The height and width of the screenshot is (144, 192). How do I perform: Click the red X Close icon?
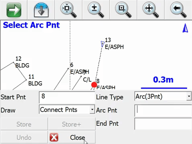point(54,137)
